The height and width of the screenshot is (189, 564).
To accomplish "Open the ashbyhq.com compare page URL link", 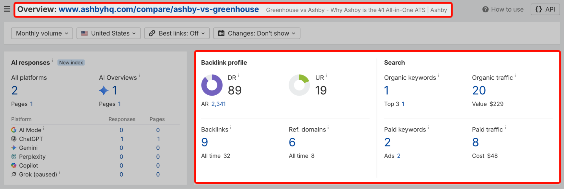I will pos(159,9).
